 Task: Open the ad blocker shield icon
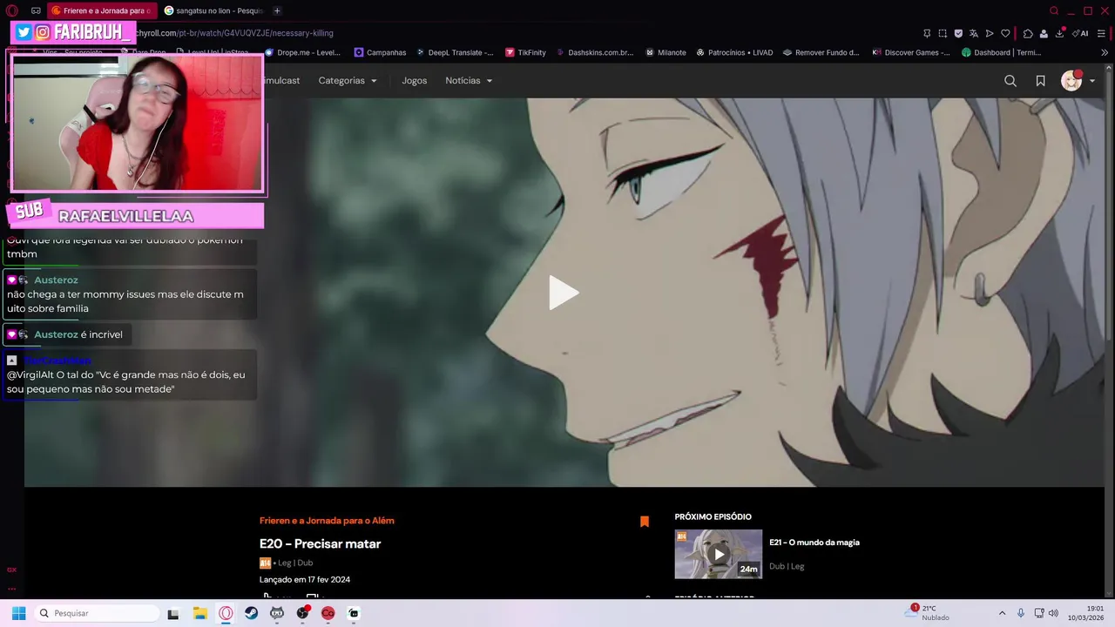(x=958, y=33)
